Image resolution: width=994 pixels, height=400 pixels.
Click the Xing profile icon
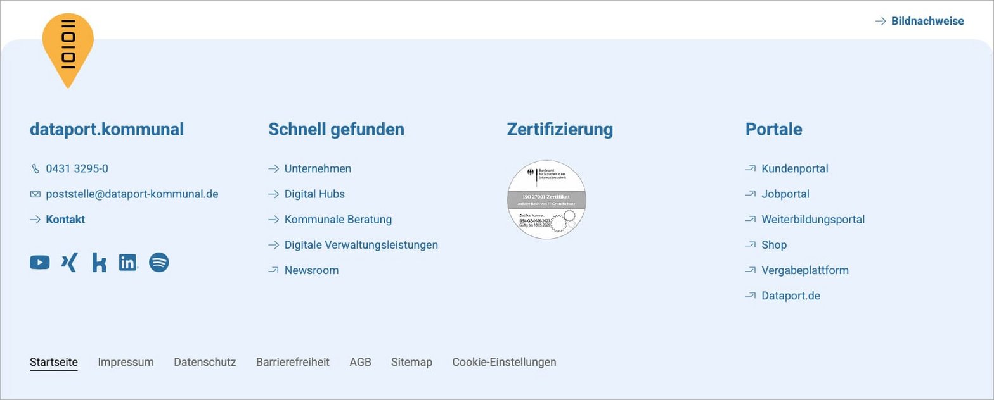pyautogui.click(x=69, y=262)
